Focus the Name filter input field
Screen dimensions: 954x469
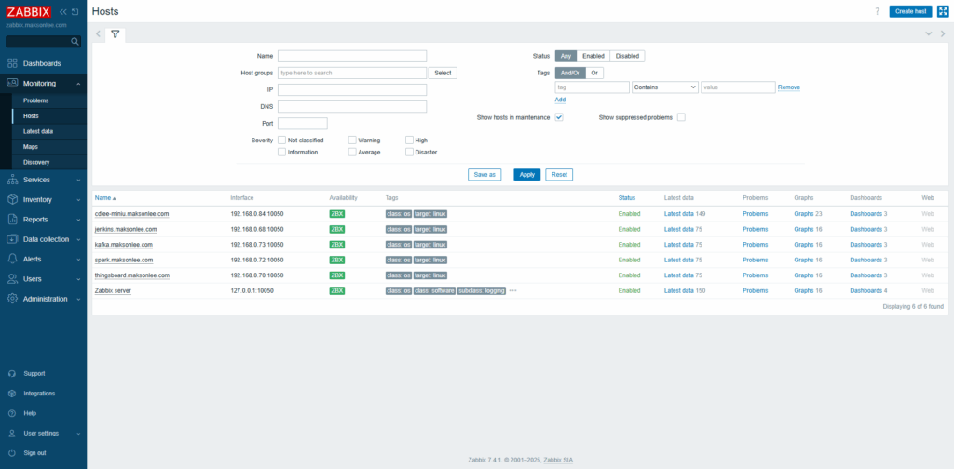click(352, 56)
